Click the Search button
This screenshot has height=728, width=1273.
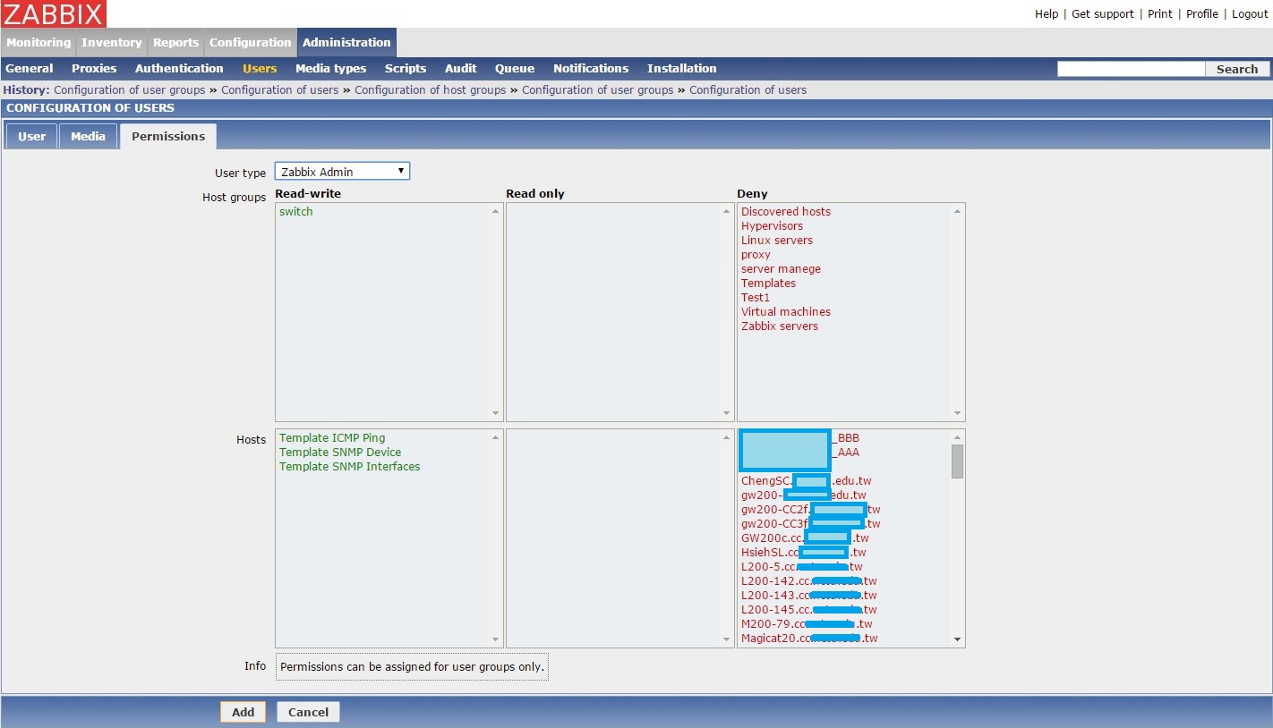(1236, 69)
